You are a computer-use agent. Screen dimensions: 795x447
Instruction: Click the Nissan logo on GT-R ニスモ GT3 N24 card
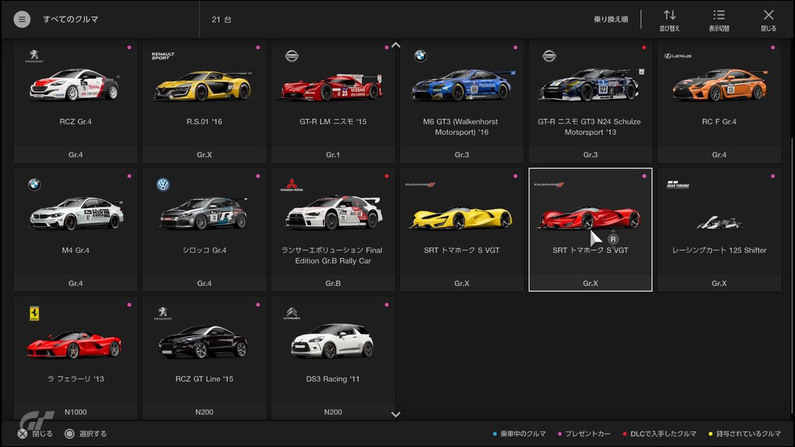[549, 56]
